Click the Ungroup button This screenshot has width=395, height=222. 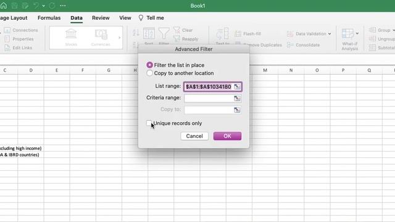click(x=382, y=39)
